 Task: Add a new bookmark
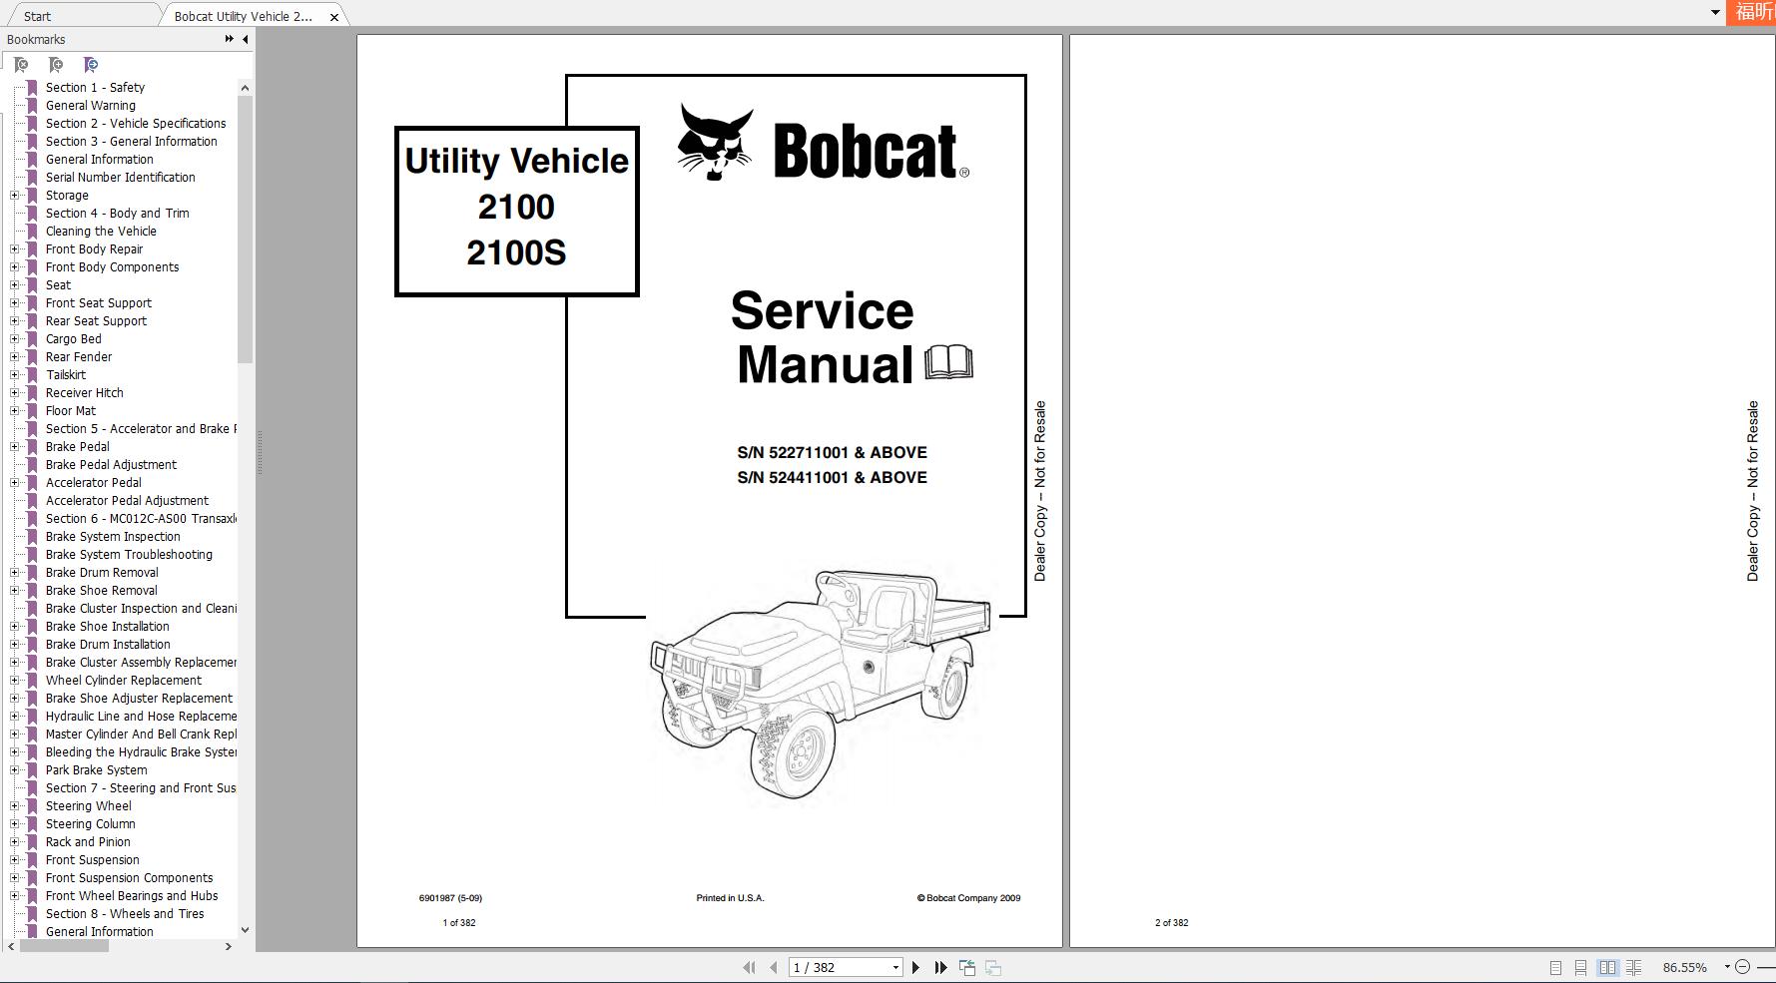coord(55,65)
